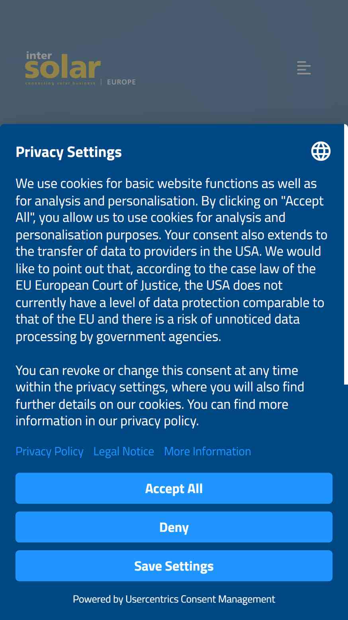The height and width of the screenshot is (620, 348).
Task: Click the paragraph starting "You can revoke"
Action: 160,396
